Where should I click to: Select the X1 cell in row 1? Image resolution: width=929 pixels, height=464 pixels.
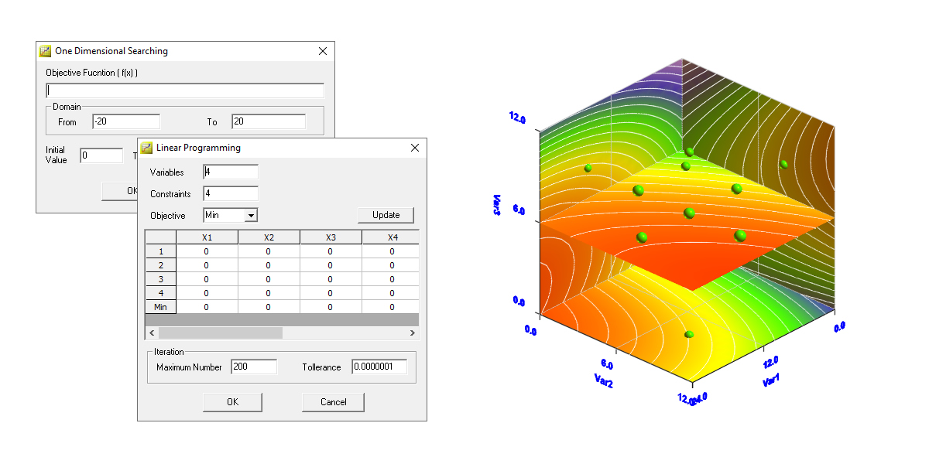pyautogui.click(x=207, y=251)
